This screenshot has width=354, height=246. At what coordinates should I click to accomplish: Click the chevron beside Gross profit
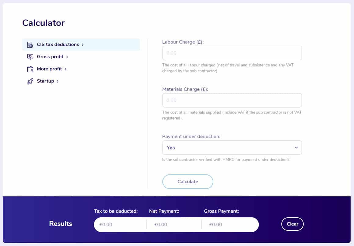[x=67, y=57]
